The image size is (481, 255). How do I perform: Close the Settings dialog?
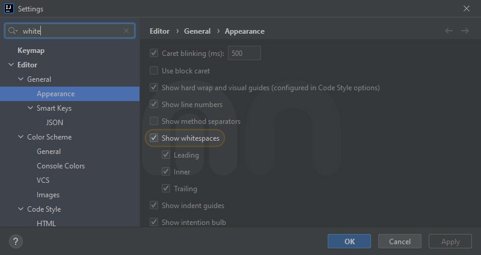coord(467,8)
